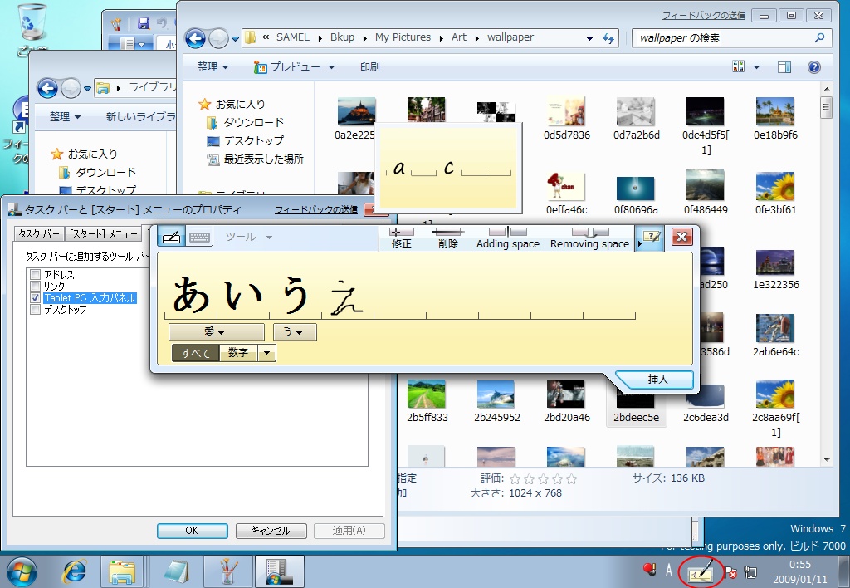Expand more gesture options arrow
850x588 pixels.
(x=640, y=243)
